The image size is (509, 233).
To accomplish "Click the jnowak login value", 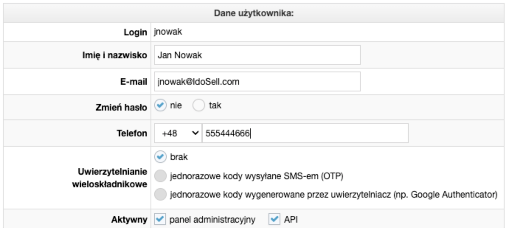I will [x=168, y=32].
